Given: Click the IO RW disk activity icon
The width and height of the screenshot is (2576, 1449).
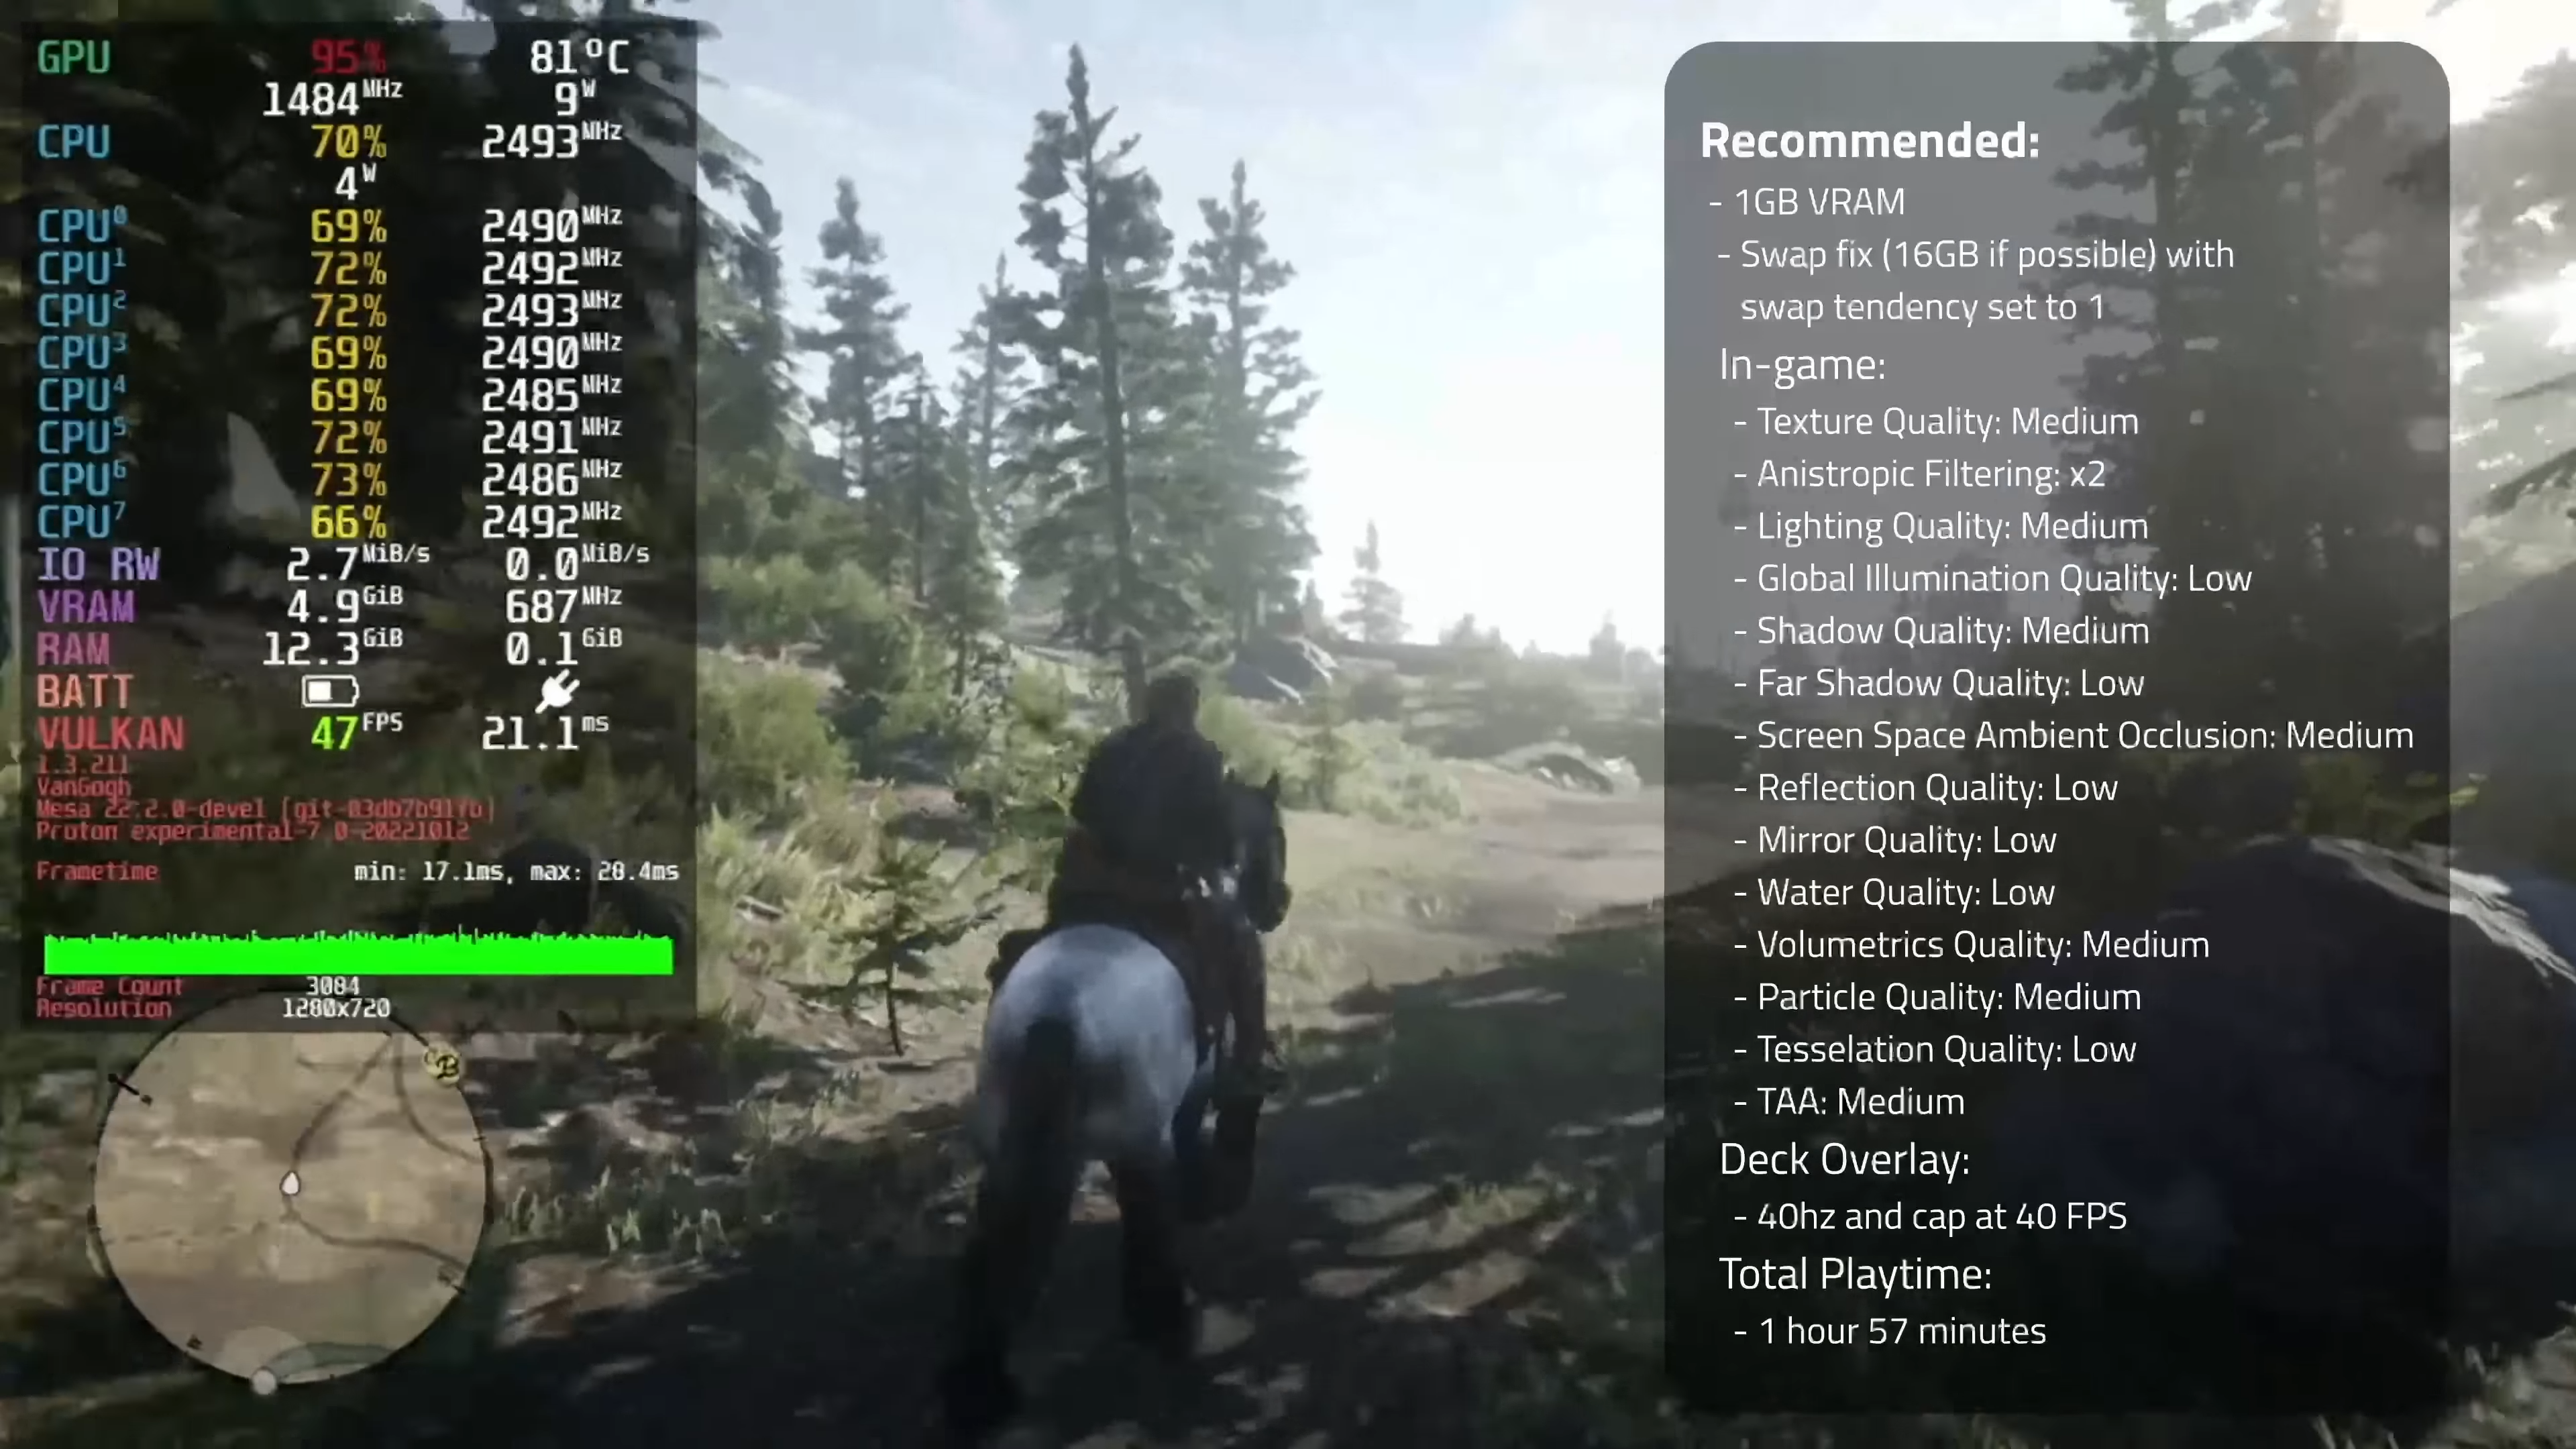Looking at the screenshot, I should click(97, 563).
